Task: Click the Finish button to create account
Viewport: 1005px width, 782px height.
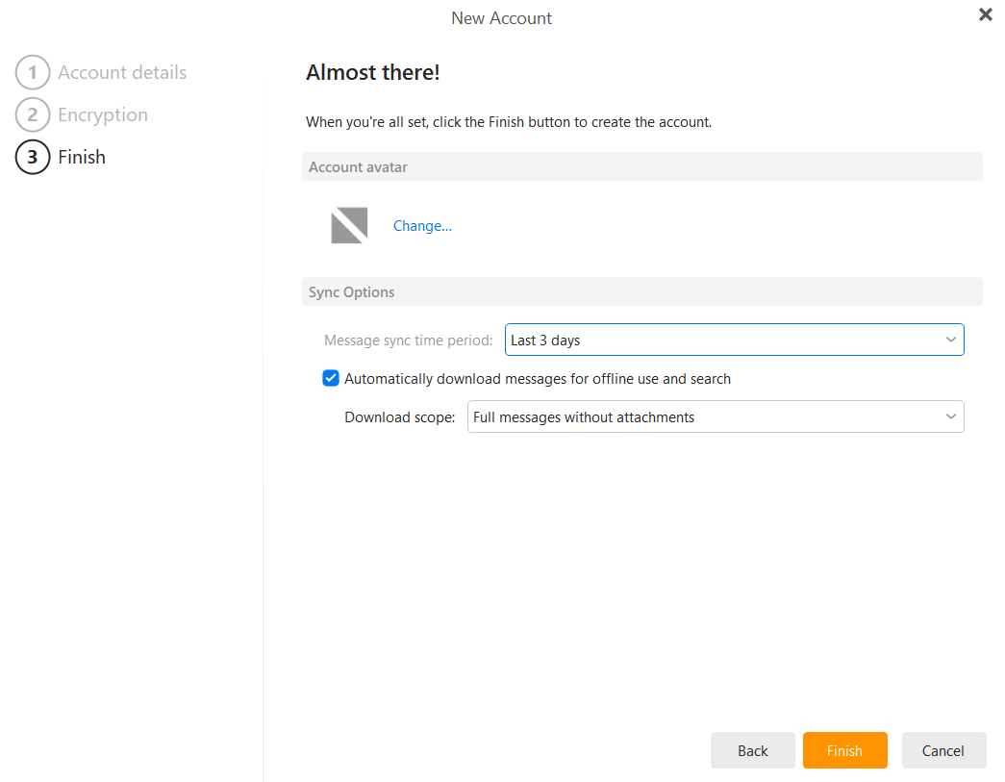Action: [844, 750]
